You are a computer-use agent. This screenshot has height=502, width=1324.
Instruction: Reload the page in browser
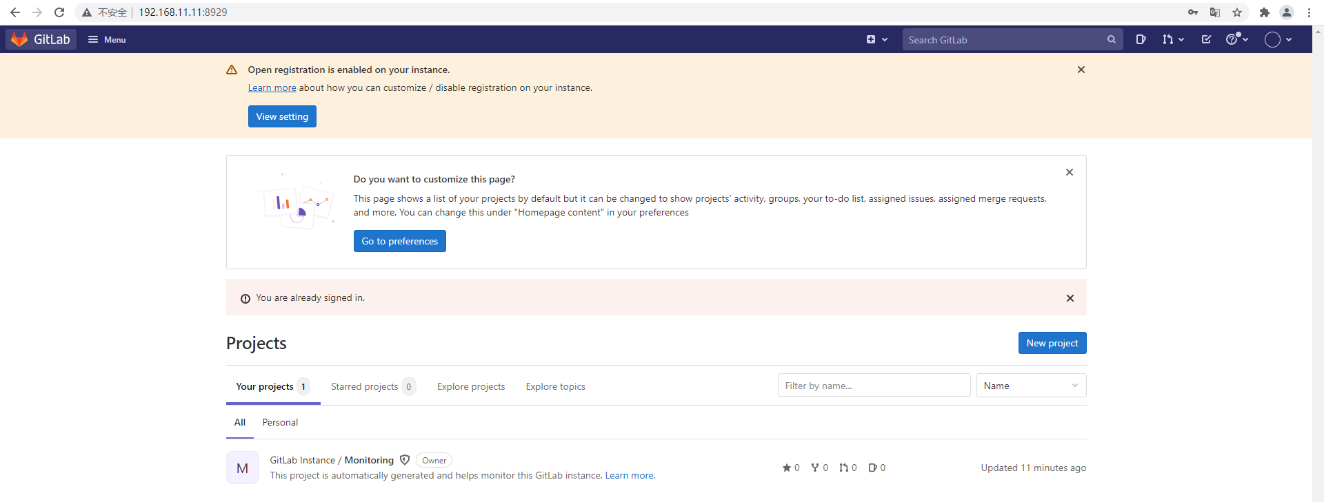click(x=59, y=12)
